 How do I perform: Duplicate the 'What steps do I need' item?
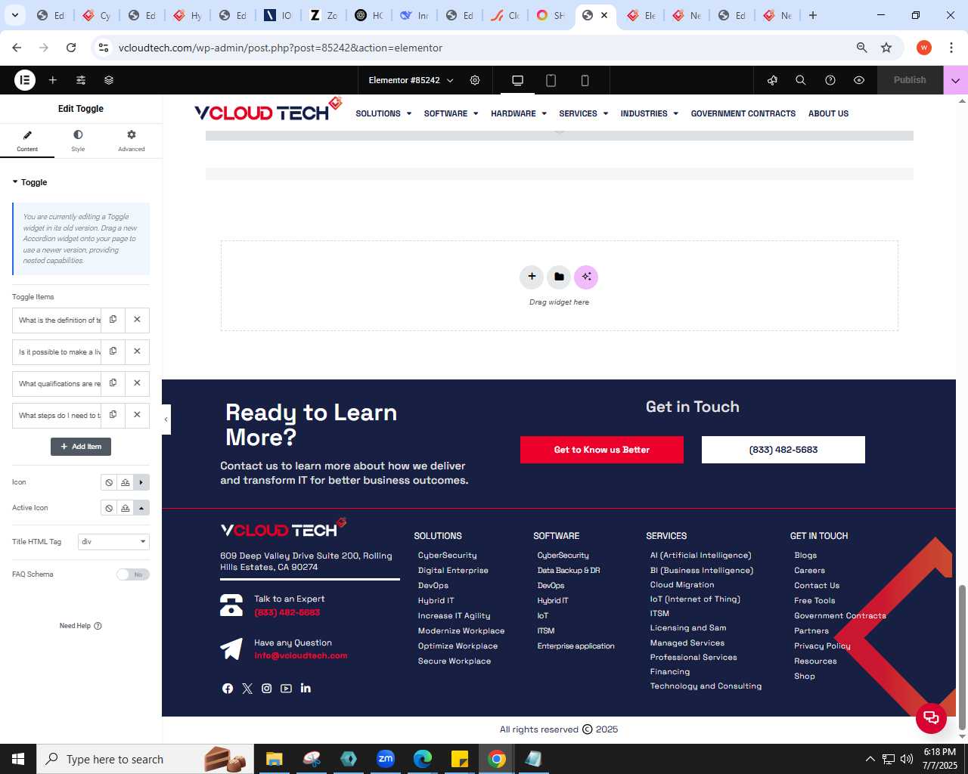(x=113, y=415)
